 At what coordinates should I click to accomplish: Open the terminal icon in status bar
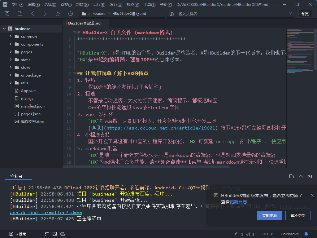click(55, 234)
